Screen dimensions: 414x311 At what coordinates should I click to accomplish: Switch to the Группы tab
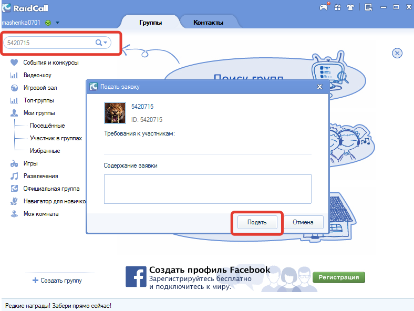tap(150, 23)
